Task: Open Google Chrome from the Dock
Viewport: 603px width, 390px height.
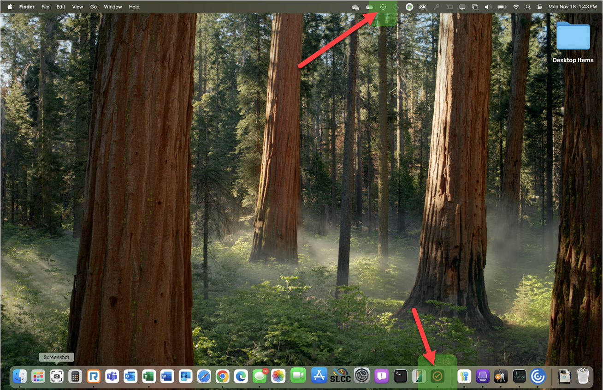Action: coord(222,376)
